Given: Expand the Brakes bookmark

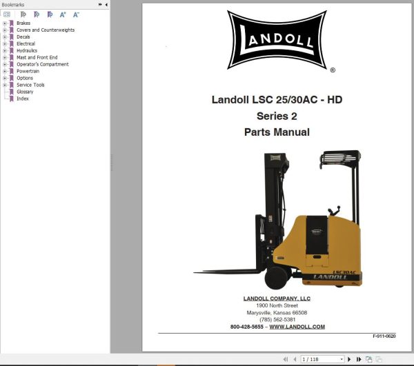Looking at the screenshot, I should point(5,23).
